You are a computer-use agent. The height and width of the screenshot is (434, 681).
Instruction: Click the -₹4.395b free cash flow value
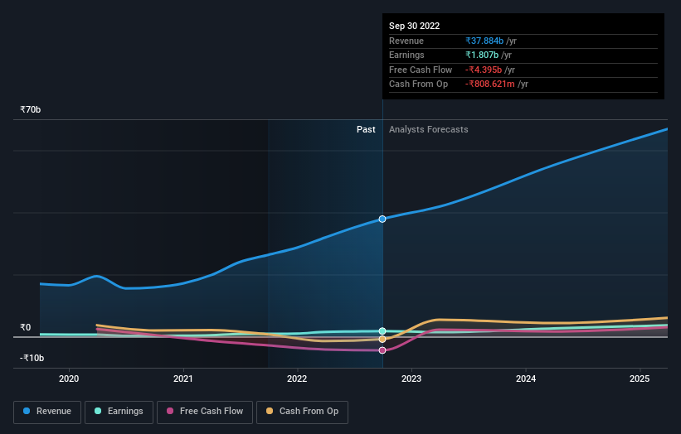point(484,70)
